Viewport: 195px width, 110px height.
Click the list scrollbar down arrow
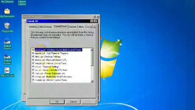[x=92, y=81]
